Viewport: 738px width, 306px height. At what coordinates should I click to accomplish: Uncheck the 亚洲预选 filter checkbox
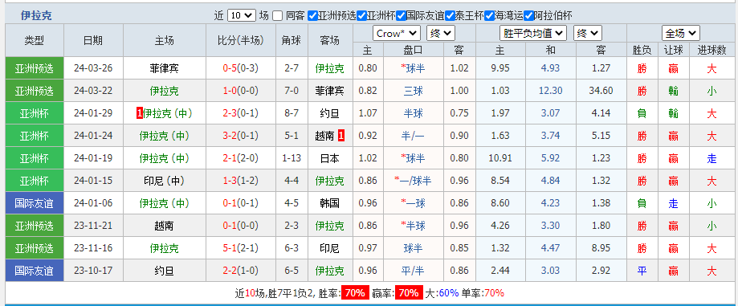(312, 15)
